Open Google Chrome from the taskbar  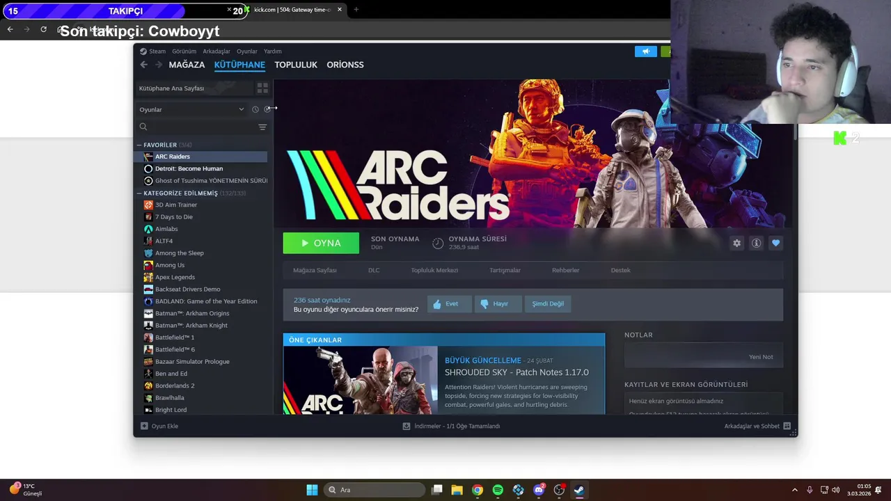coord(478,490)
